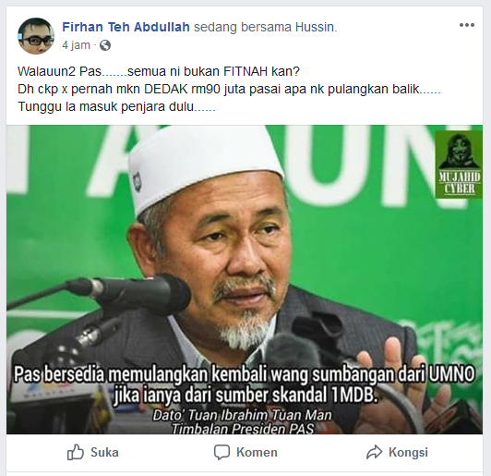
Task: Click the 'Timbalan Presiden PAS' caption line
Action: point(243,428)
